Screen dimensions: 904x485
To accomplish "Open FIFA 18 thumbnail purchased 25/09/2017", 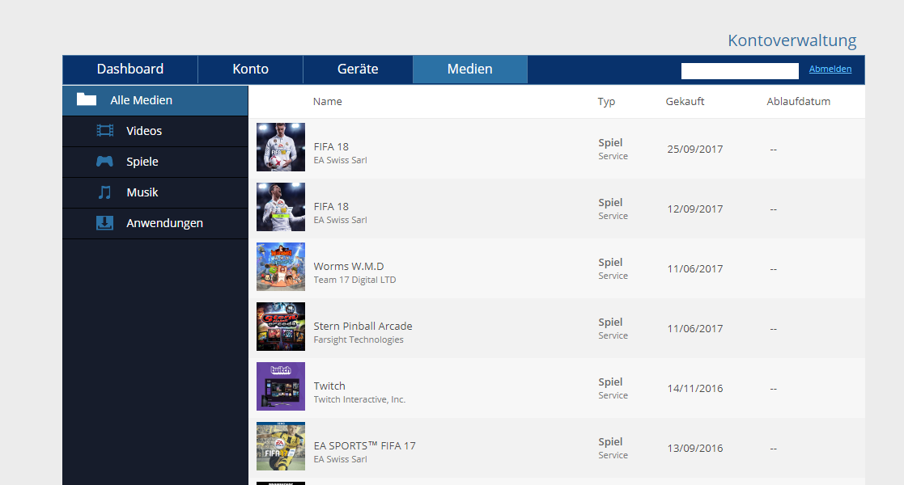I will tap(281, 147).
